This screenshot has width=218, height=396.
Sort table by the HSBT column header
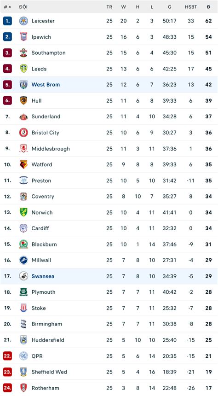click(x=191, y=7)
